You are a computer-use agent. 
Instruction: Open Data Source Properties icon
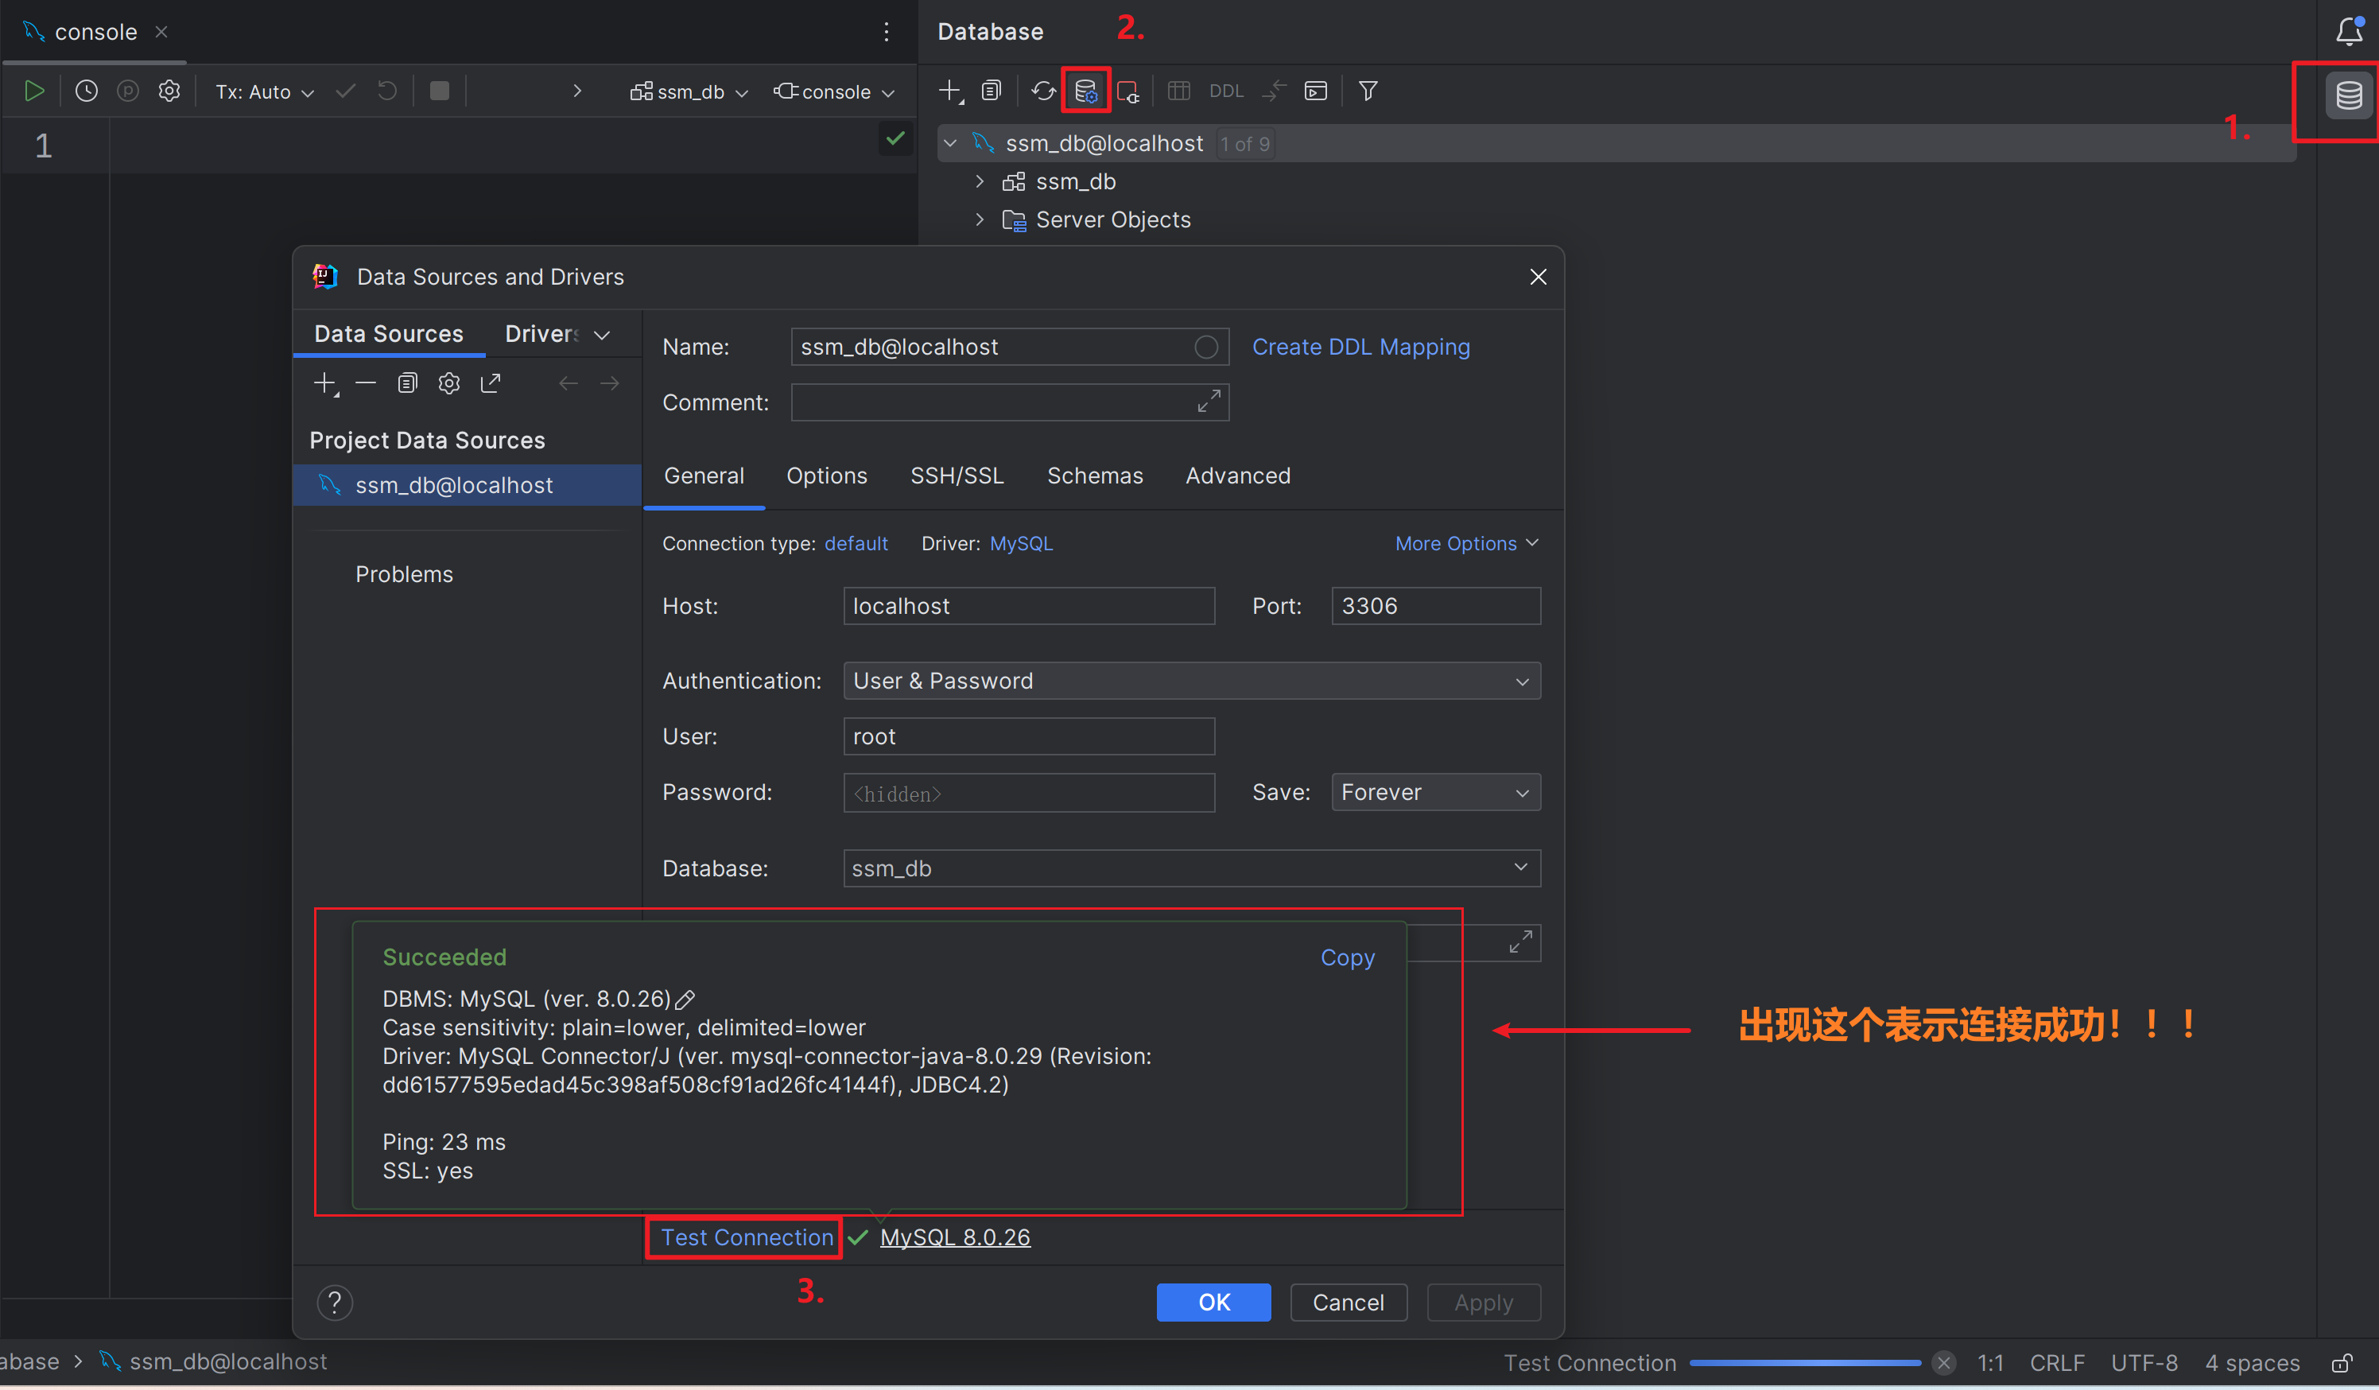coord(1085,91)
